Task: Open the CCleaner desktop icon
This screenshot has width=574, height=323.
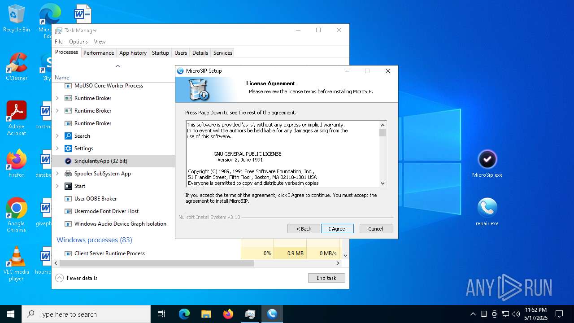Action: coord(17,66)
